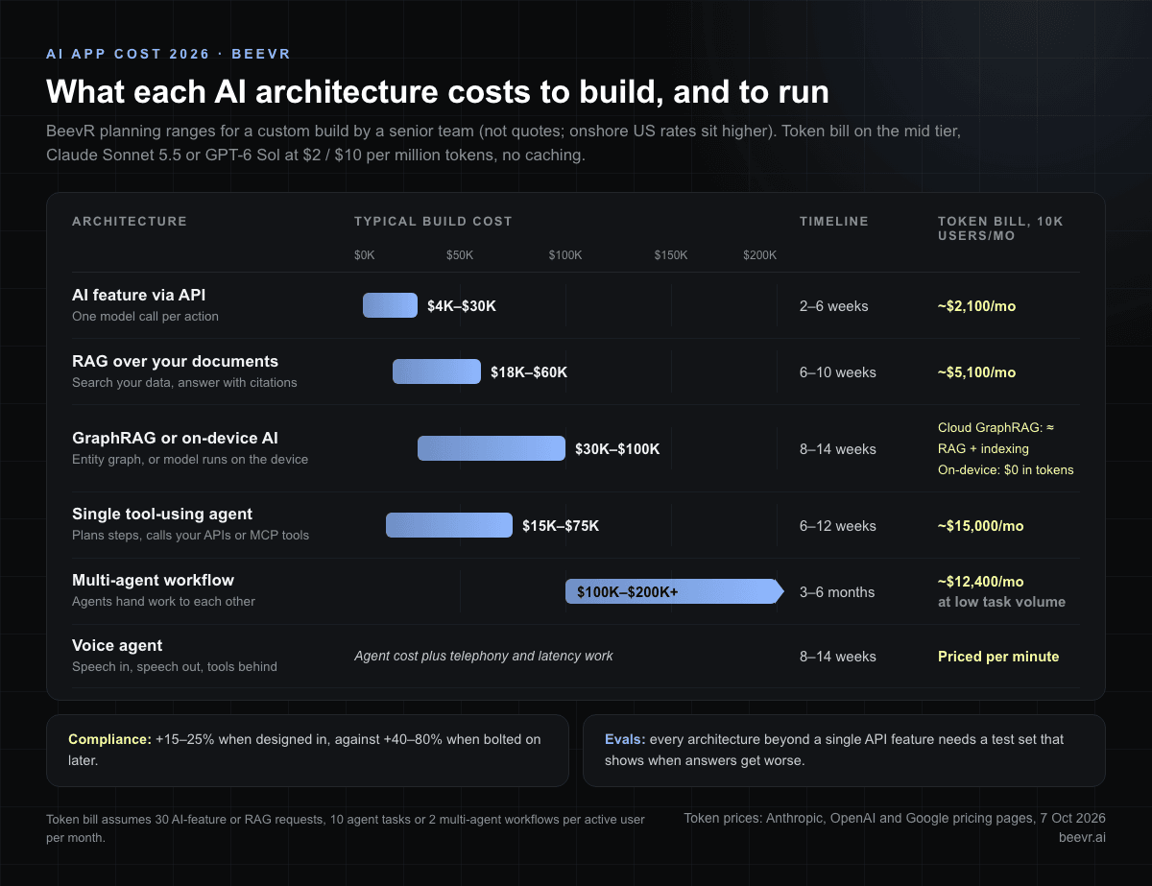Click the AI feature via API row title
This screenshot has width=1152, height=886.
tap(138, 296)
